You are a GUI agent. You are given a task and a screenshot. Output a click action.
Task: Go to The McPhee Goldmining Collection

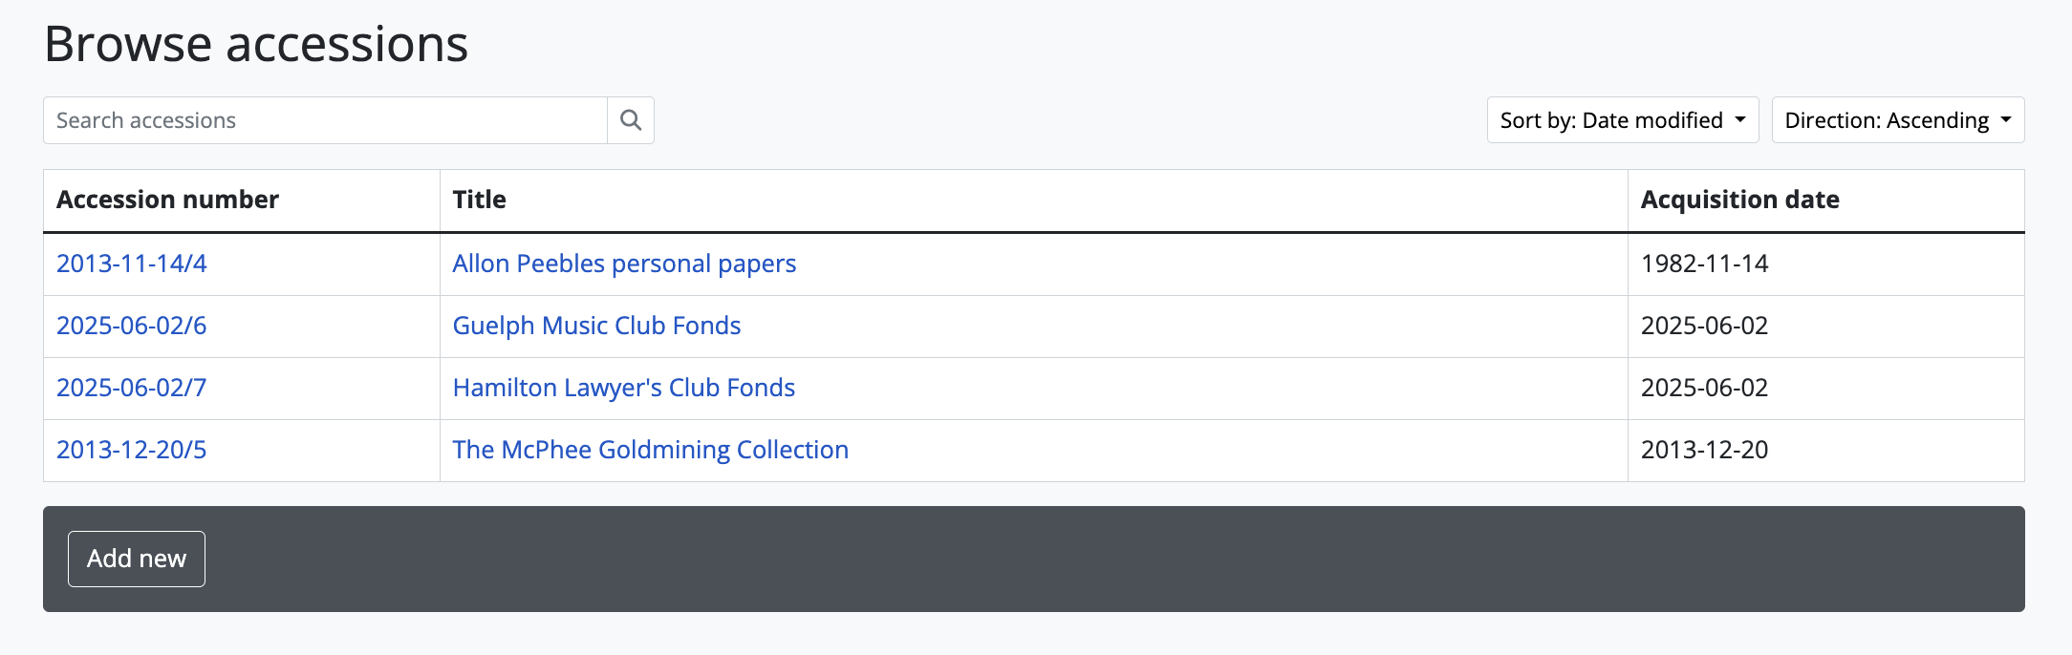pos(650,450)
